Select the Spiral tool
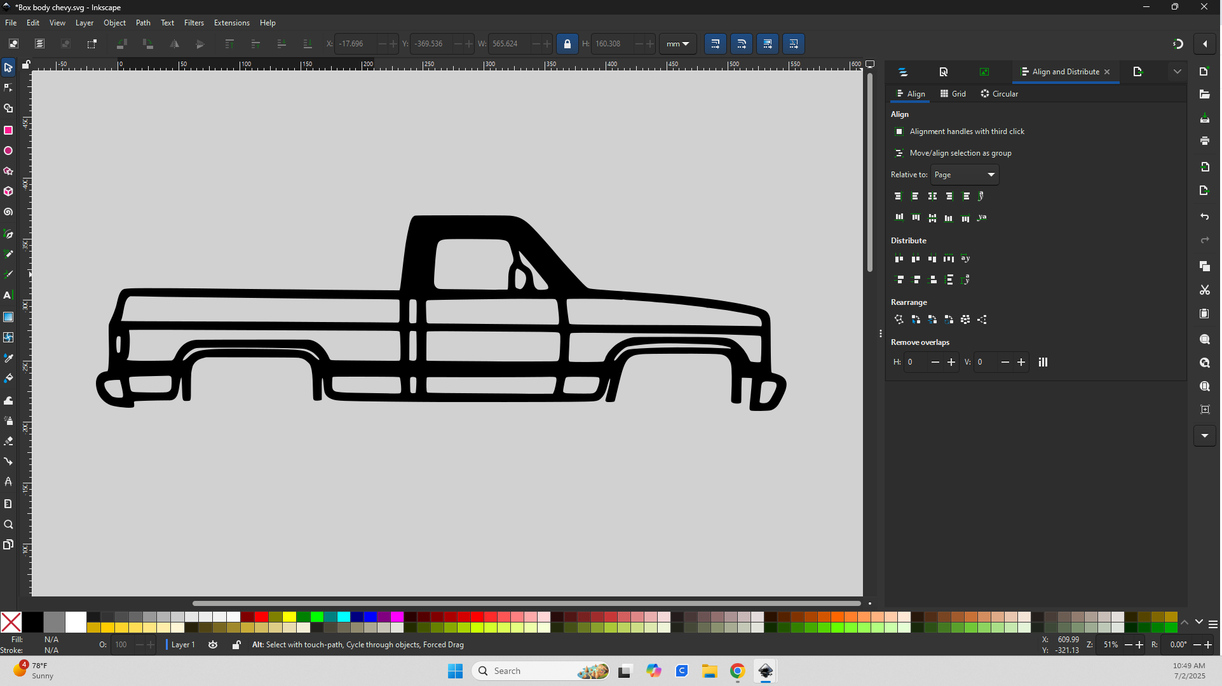The image size is (1222, 686). 8,212
